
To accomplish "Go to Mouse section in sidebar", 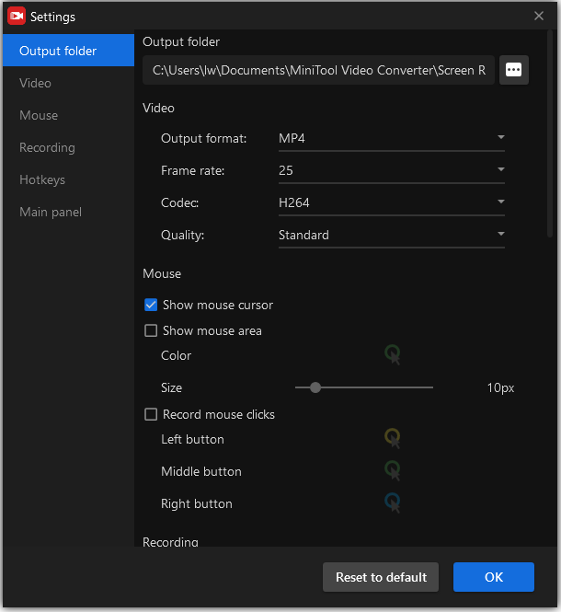I will tap(69, 115).
